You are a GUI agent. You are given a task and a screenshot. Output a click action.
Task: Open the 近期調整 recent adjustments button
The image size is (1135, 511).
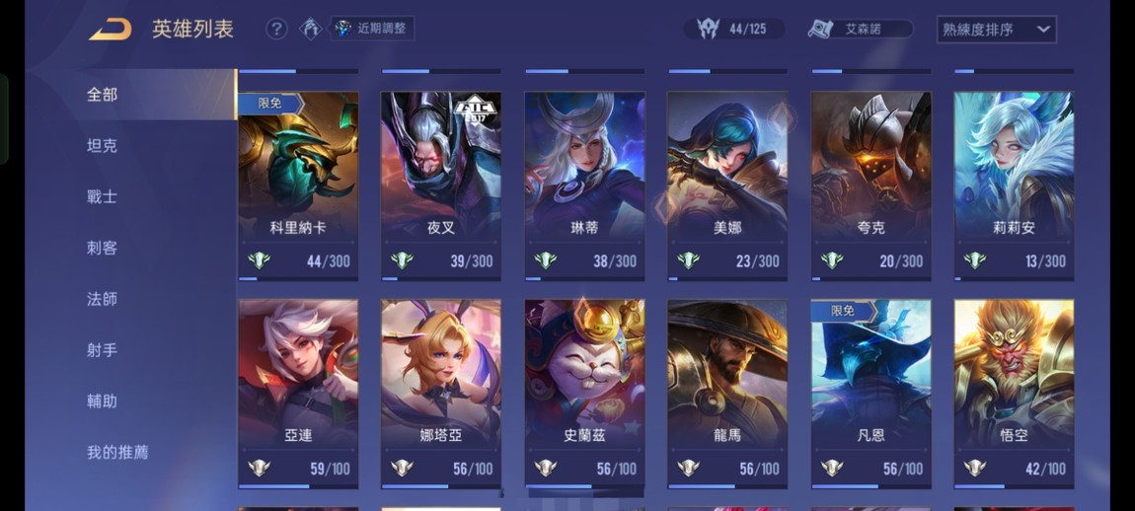[373, 29]
